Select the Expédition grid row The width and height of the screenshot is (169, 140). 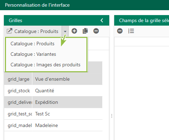click(x=53, y=102)
